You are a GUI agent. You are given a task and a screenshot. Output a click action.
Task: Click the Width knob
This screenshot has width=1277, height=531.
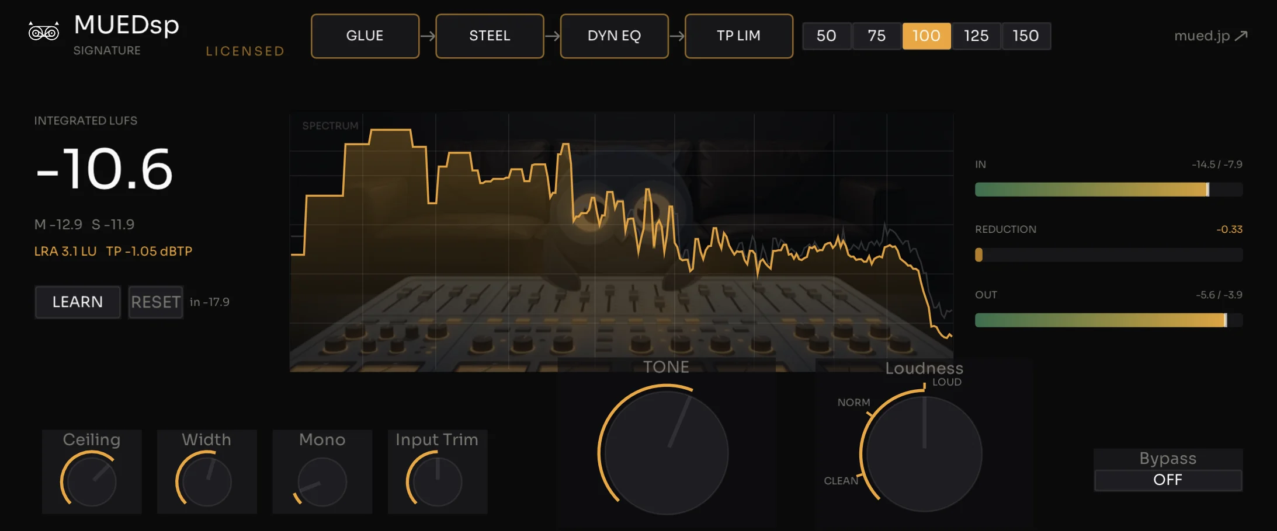pos(207,482)
